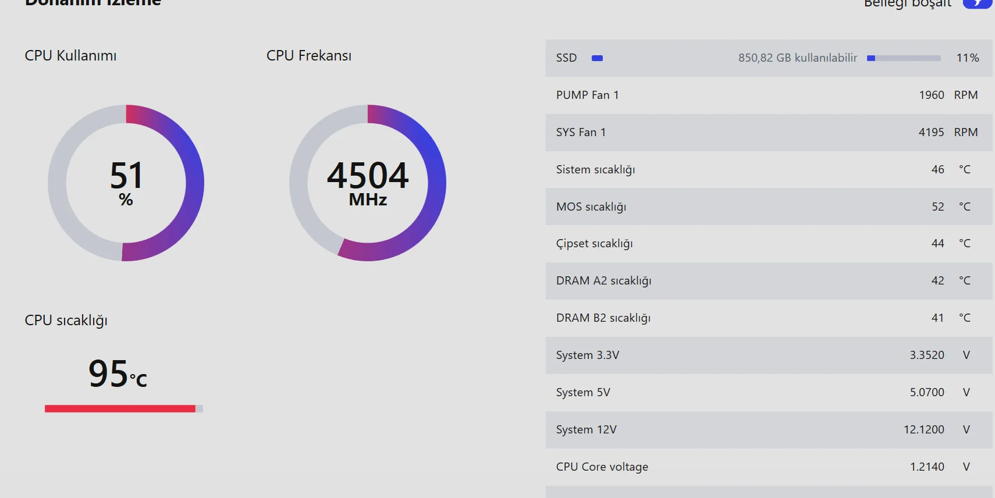
Task: Click the Belleği boşalt label
Action: tap(907, 4)
